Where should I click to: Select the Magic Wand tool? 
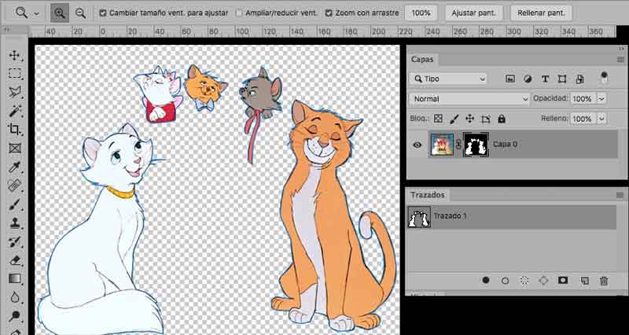[14, 110]
